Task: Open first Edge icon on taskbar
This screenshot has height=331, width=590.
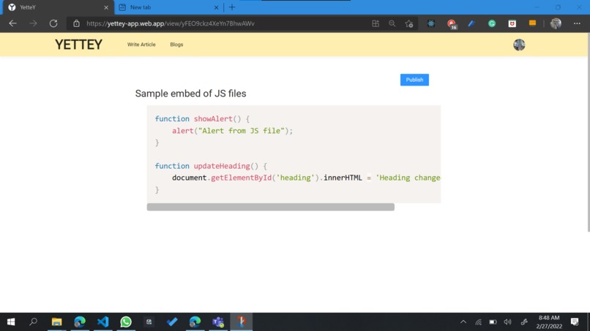Action: [x=80, y=322]
